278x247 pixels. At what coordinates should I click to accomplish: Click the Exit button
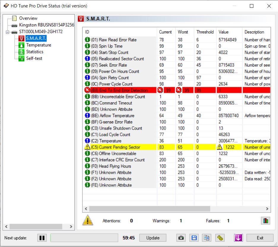260,238
